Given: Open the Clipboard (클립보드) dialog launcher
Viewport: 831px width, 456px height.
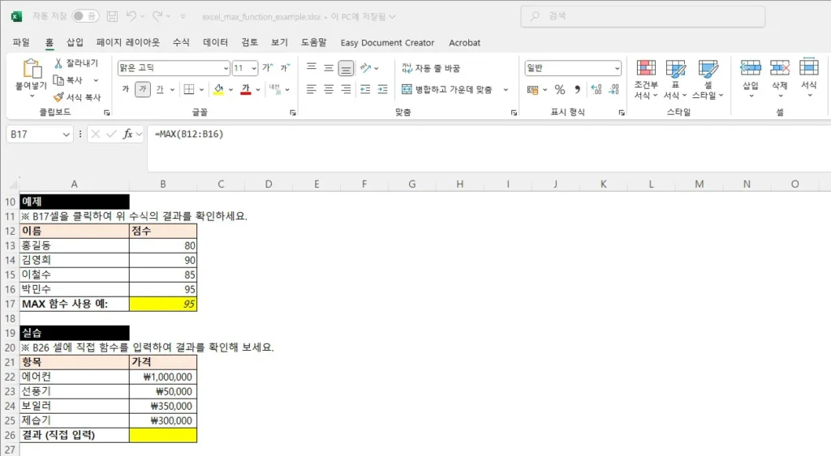Looking at the screenshot, I should [x=106, y=113].
